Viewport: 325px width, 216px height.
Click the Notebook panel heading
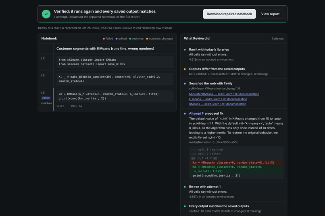click(x=49, y=39)
